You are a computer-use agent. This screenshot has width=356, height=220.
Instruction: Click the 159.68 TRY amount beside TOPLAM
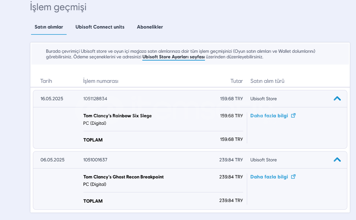[x=231, y=139]
